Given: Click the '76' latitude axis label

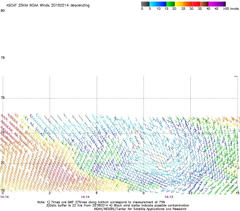Looking at the screenshot, I should pyautogui.click(x=3, y=97).
